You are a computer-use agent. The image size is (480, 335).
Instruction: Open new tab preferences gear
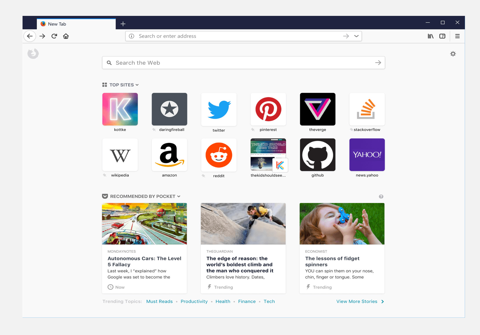tap(453, 54)
